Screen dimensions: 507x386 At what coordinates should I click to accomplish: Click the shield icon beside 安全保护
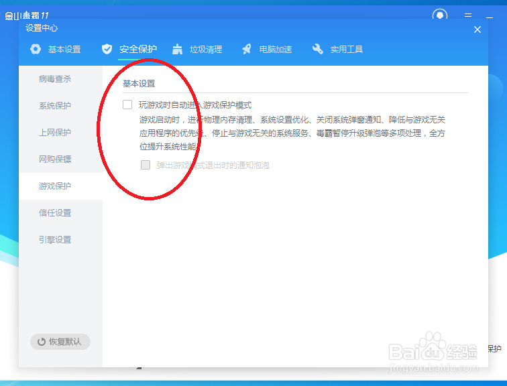[107, 50]
